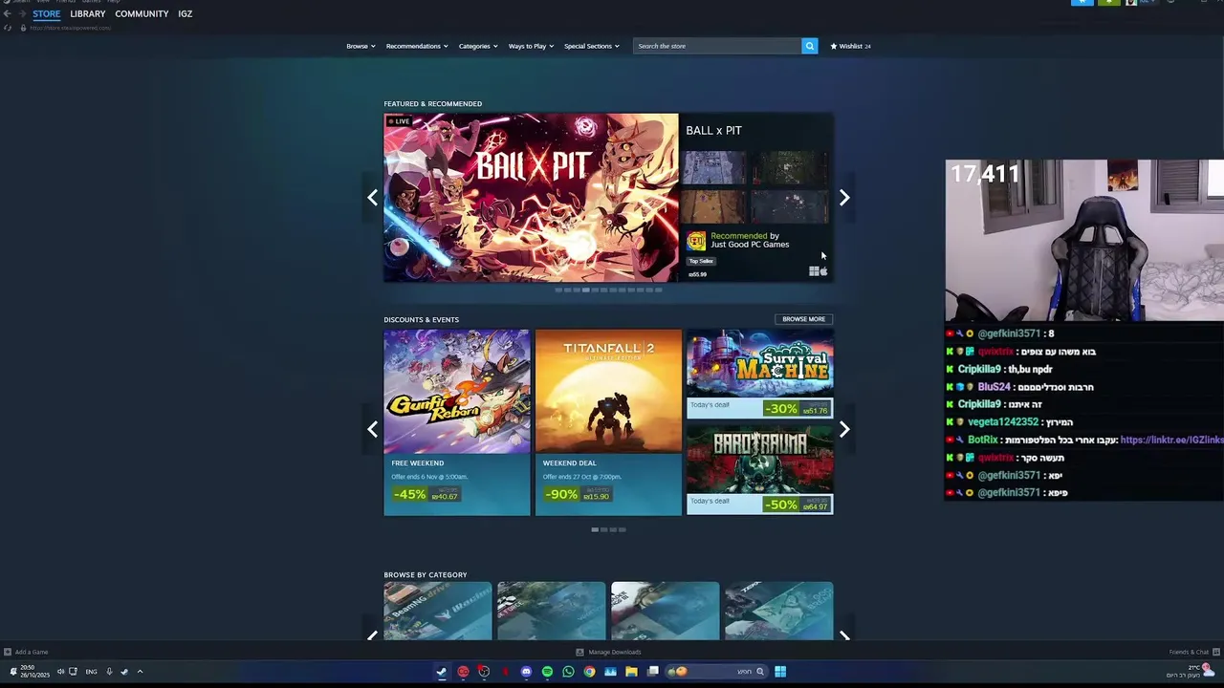Click the taskbar volume speaker icon
This screenshot has width=1224, height=688.
coord(60,672)
